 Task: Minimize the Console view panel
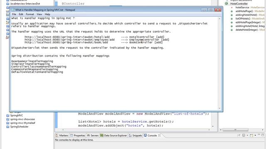(259, 135)
